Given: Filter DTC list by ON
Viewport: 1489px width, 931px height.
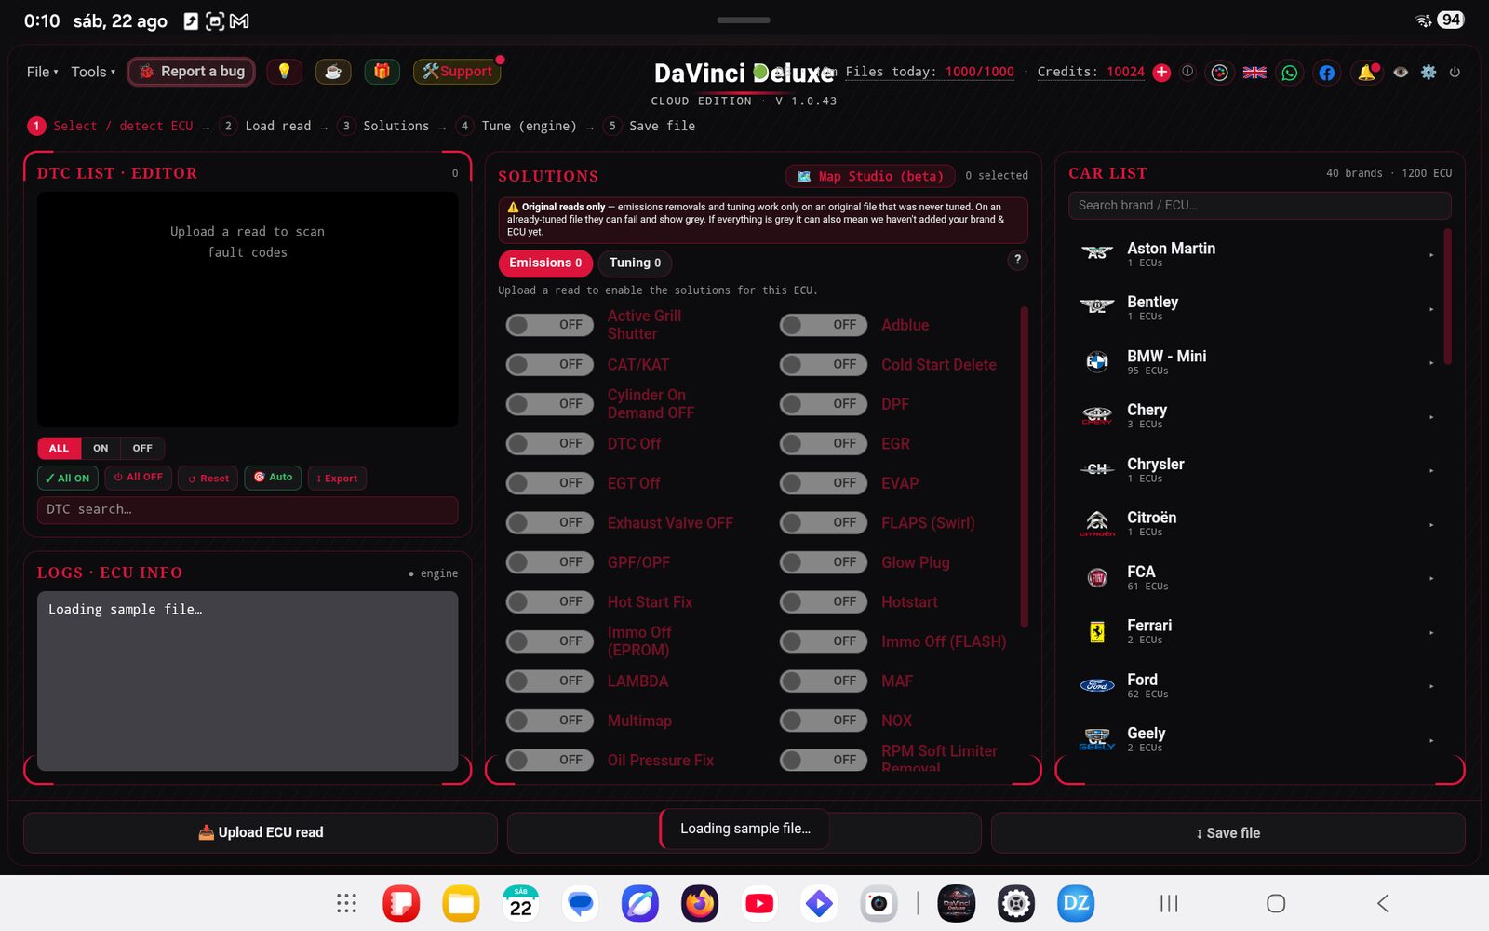Looking at the screenshot, I should (101, 448).
